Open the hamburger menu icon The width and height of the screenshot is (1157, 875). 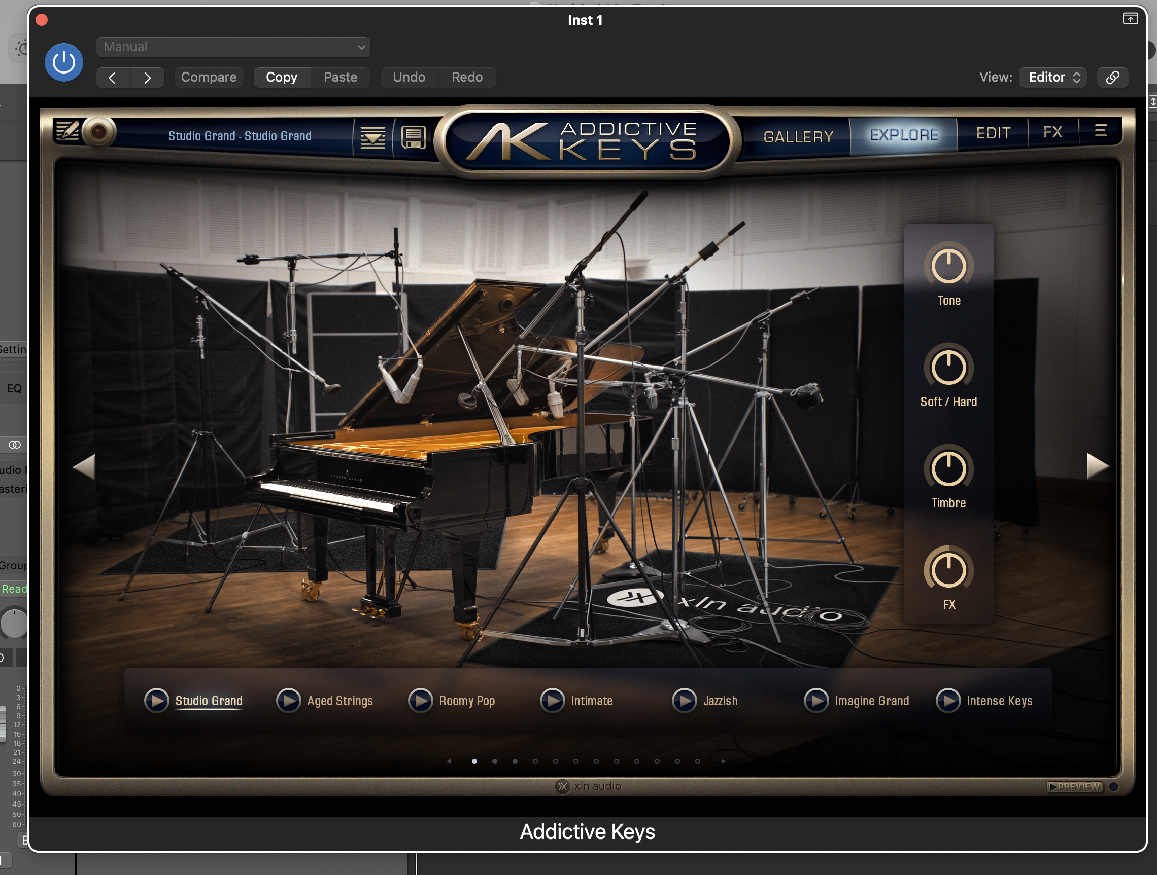(x=1101, y=131)
